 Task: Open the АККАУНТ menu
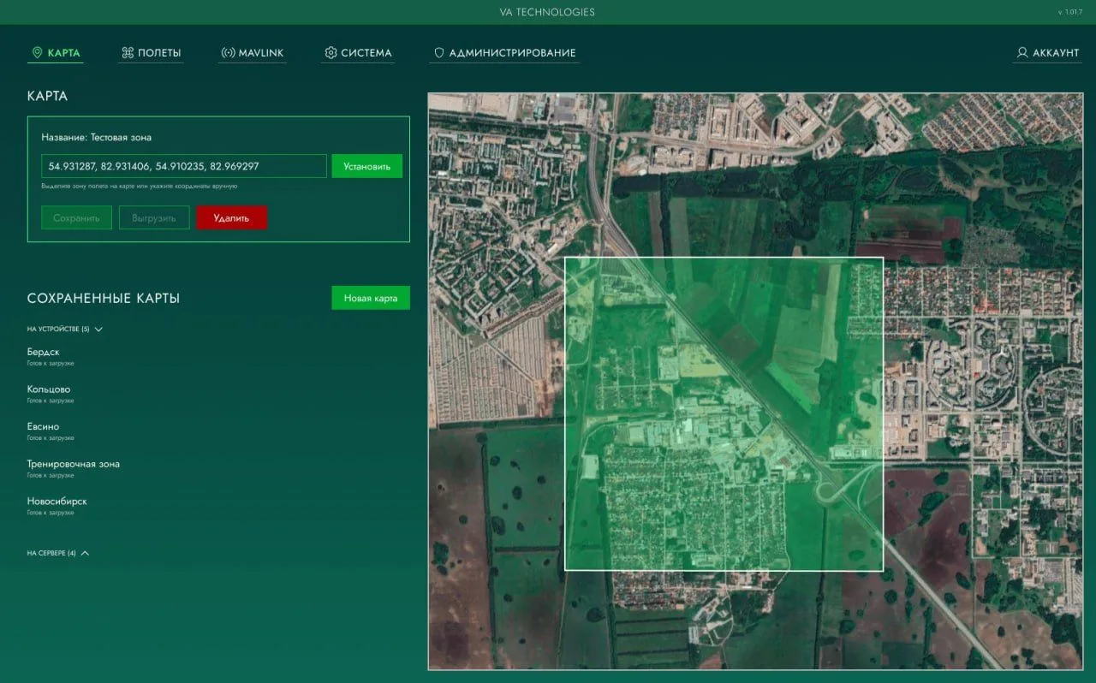[1047, 53]
